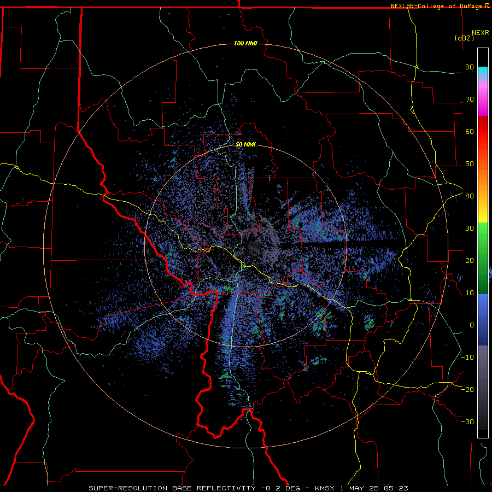492x492 pixels.
Task: Select the 10 value on the dBZ scale
Action: point(470,293)
